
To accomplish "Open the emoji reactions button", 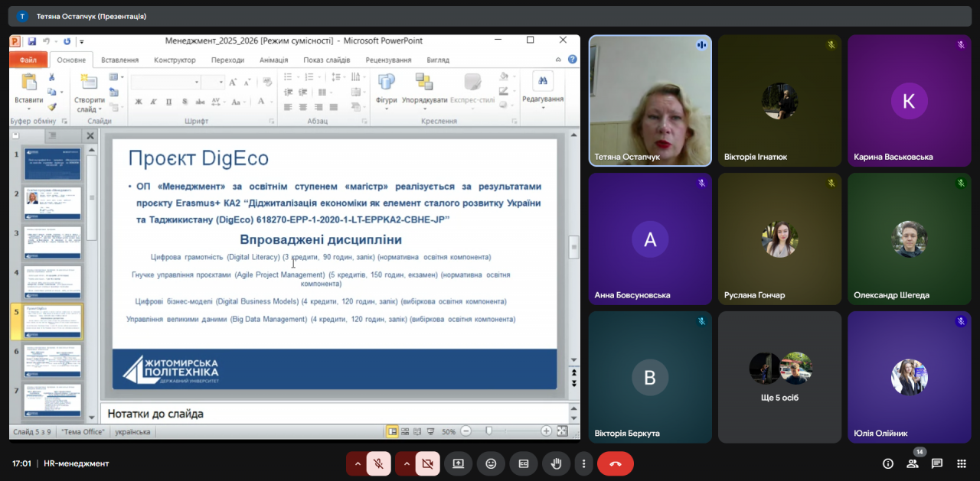I will [x=491, y=463].
